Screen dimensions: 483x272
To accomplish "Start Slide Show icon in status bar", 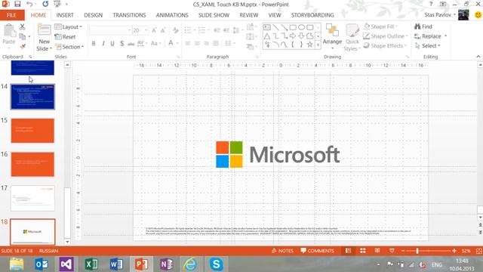I will coord(392,251).
